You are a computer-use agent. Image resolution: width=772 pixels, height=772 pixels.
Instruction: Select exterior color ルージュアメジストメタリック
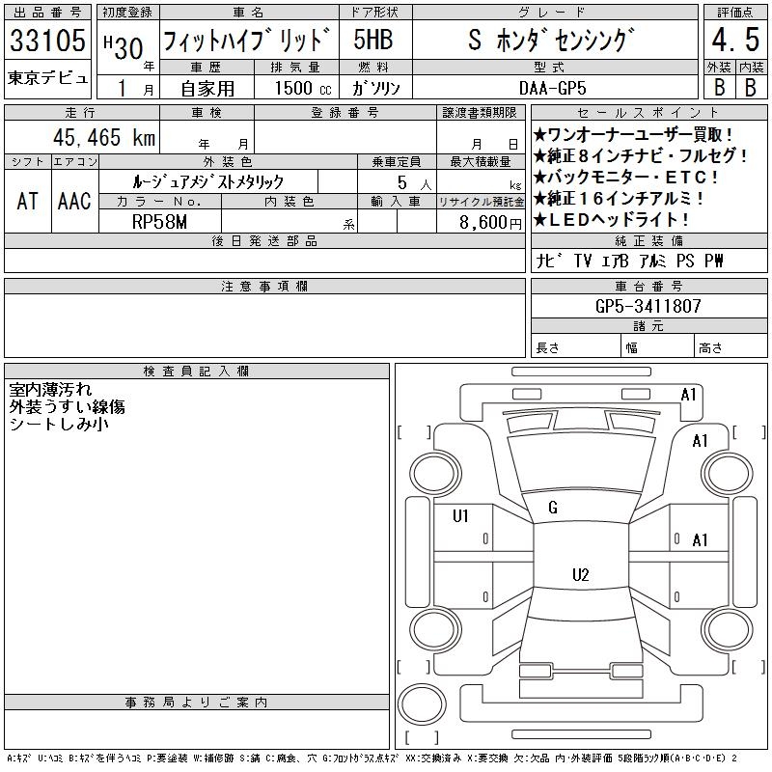208,181
